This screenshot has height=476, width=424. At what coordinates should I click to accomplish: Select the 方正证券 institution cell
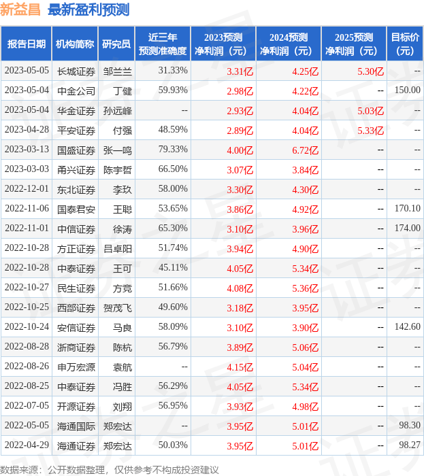coord(76,249)
